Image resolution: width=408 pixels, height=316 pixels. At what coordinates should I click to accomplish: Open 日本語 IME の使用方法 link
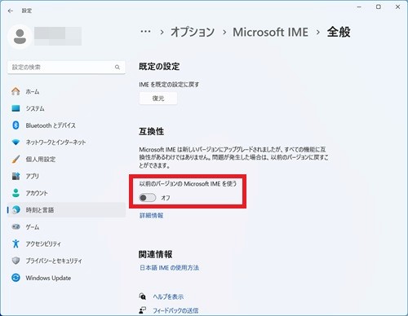169,268
